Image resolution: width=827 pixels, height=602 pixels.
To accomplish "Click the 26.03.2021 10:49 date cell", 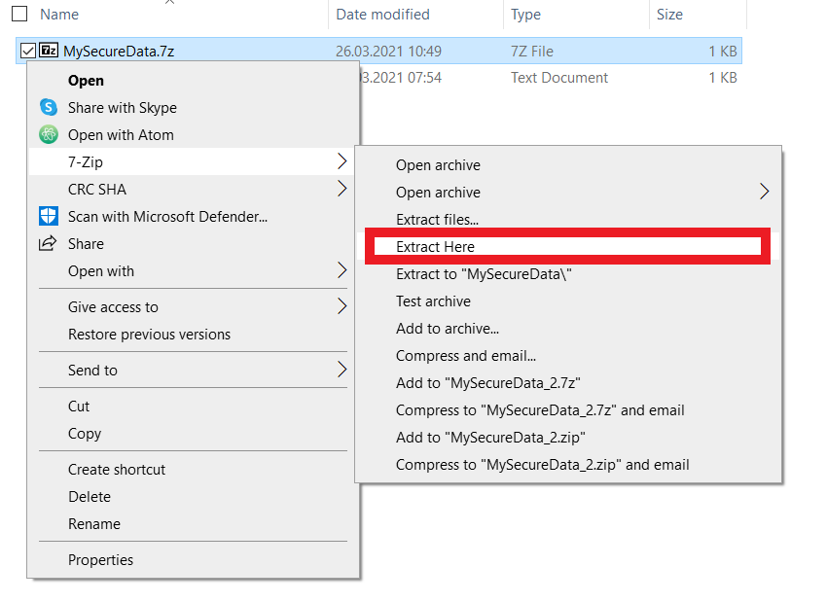I will click(388, 52).
